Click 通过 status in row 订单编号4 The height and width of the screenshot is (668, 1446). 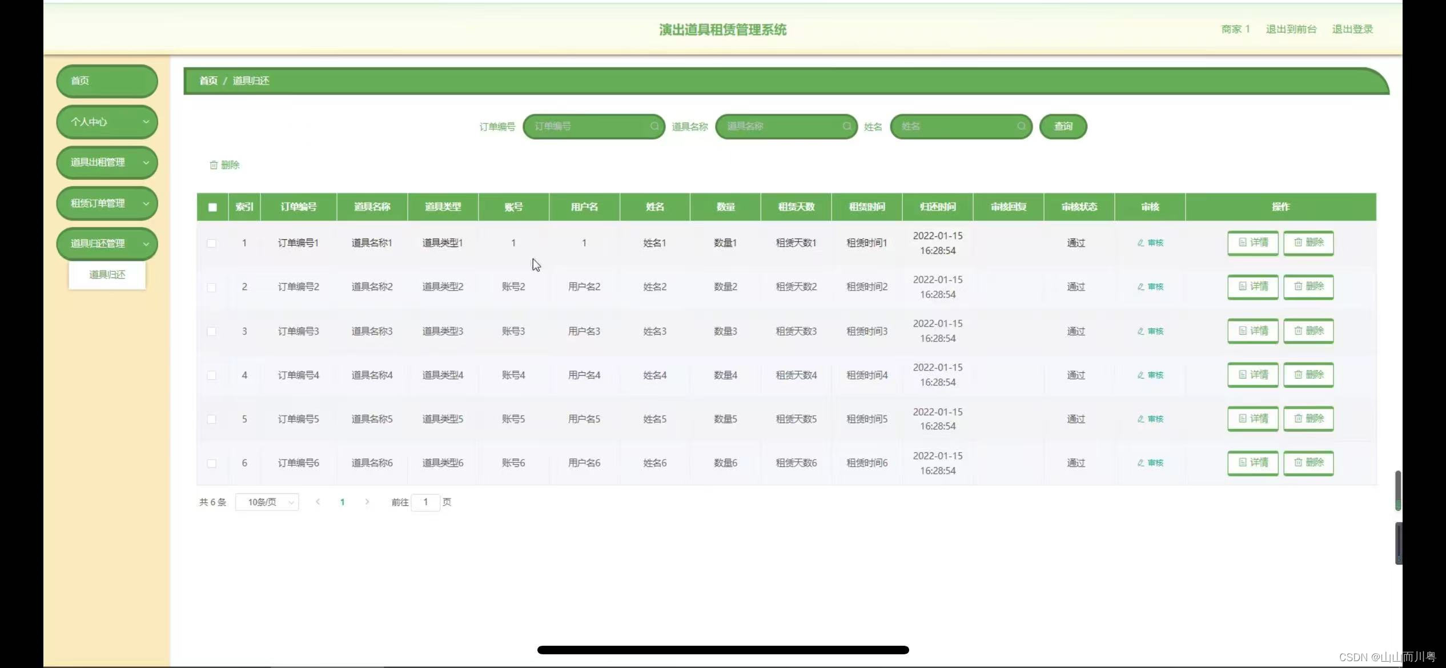pos(1076,375)
